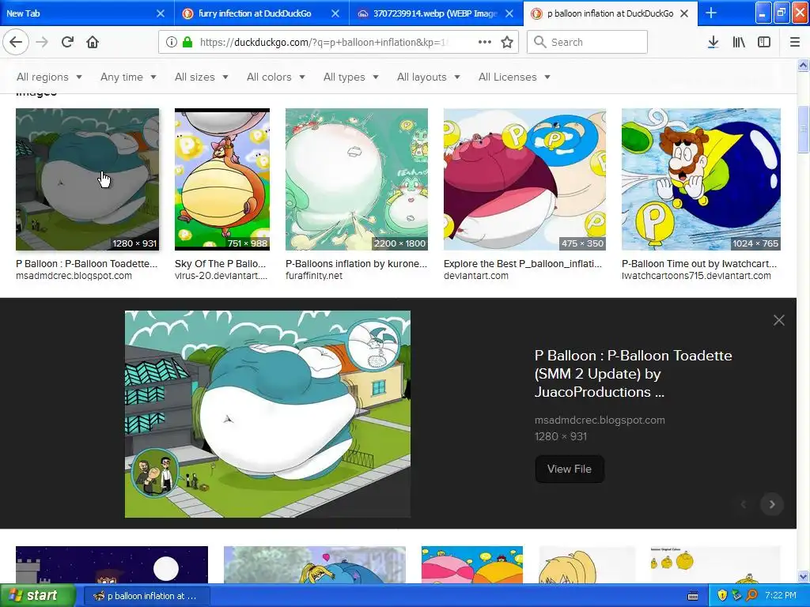Open Sky Of The P Ballo... result title
The height and width of the screenshot is (607, 810).
pyautogui.click(x=220, y=264)
